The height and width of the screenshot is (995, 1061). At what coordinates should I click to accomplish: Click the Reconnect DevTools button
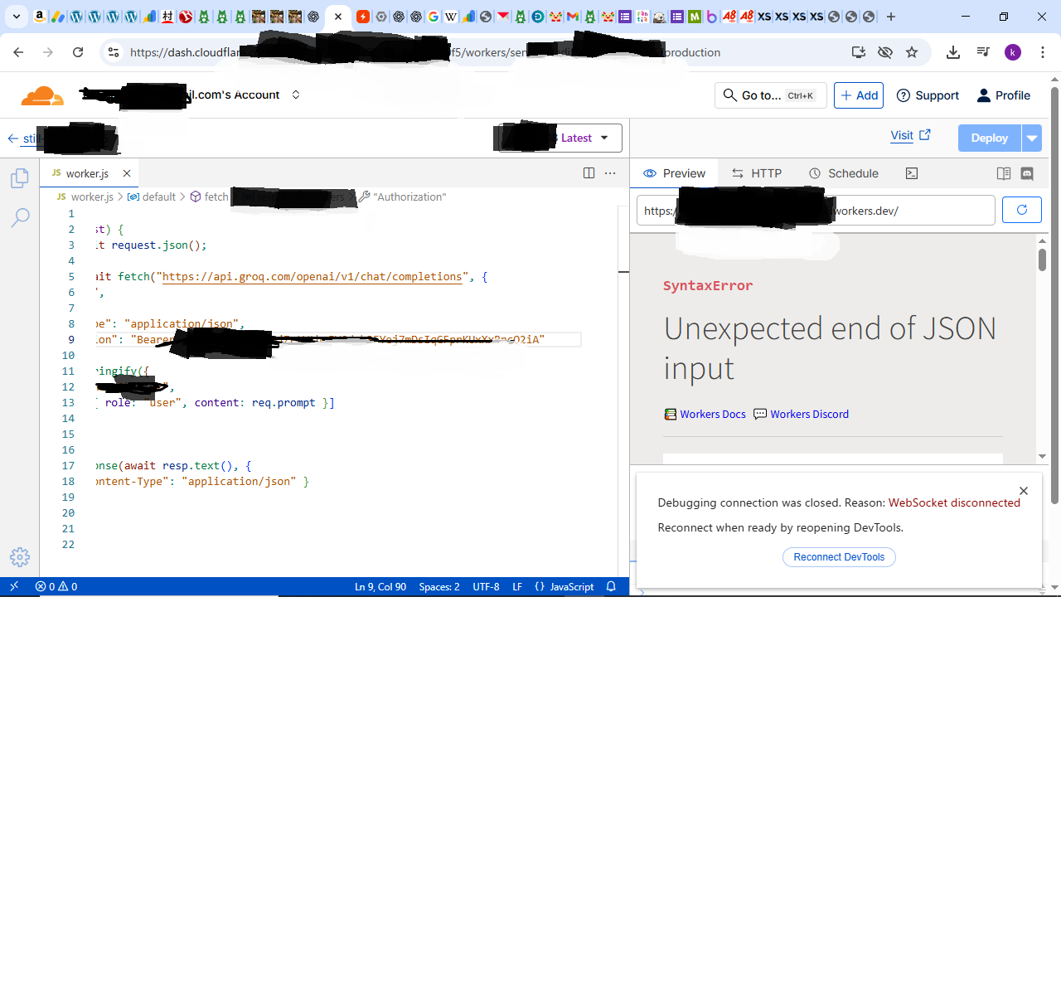[x=839, y=557]
